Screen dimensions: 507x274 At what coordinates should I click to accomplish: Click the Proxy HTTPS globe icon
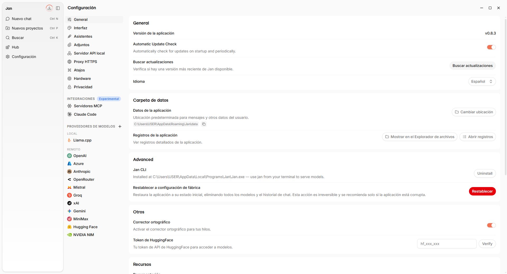coord(69,62)
